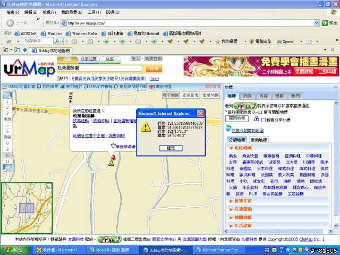Click the blue plus add-tab icon
The height and width of the screenshot is (255, 340).
click(25, 50)
